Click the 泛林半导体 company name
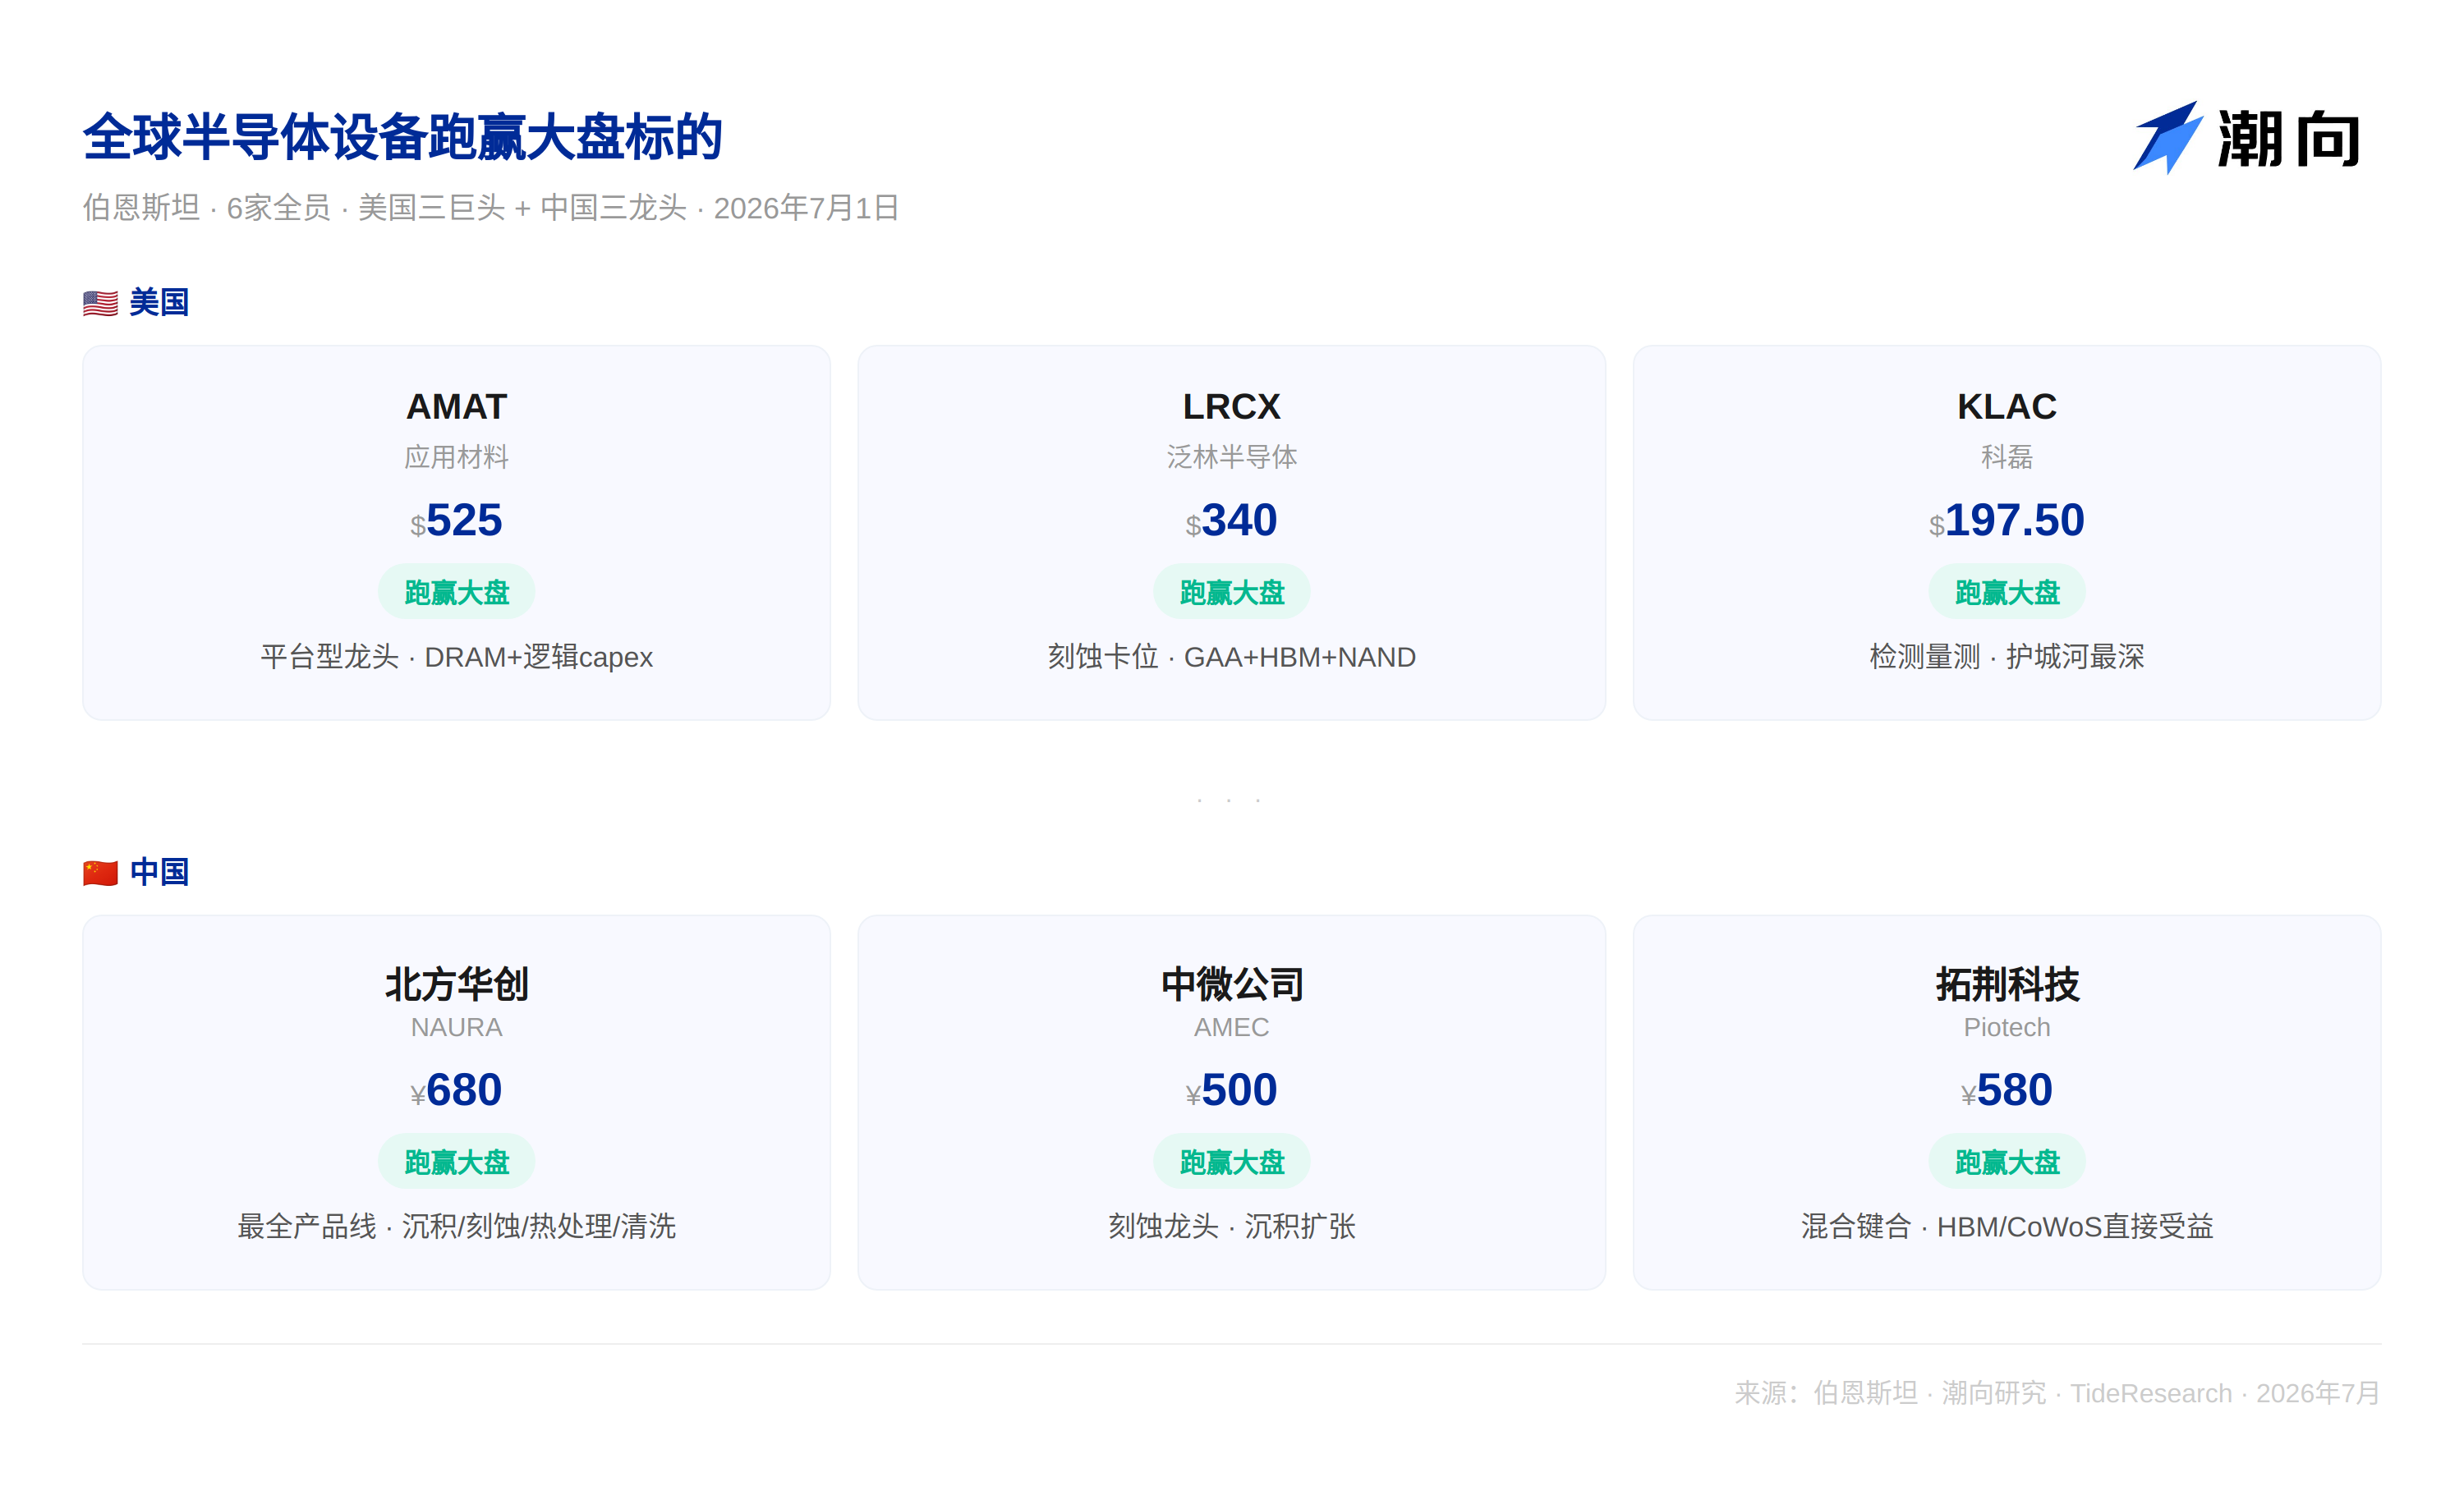Screen dimensions: 2464x1509 [1231, 456]
